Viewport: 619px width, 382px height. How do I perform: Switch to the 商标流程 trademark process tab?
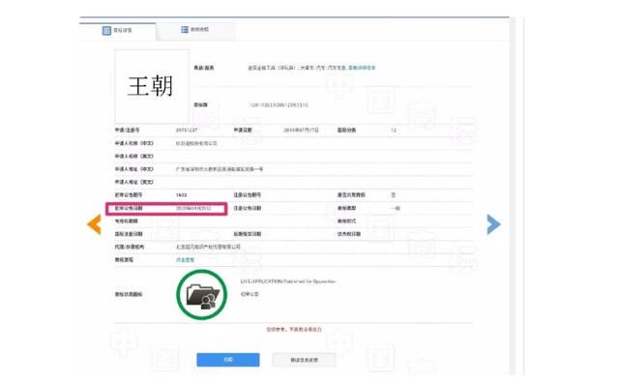click(x=195, y=30)
